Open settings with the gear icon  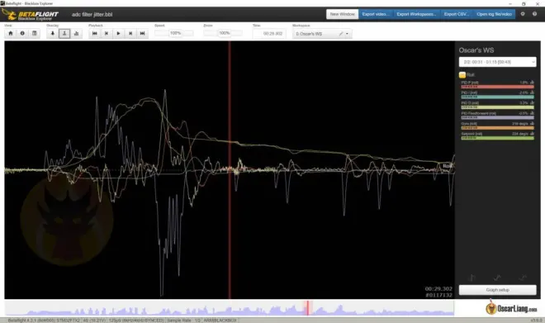(x=523, y=14)
